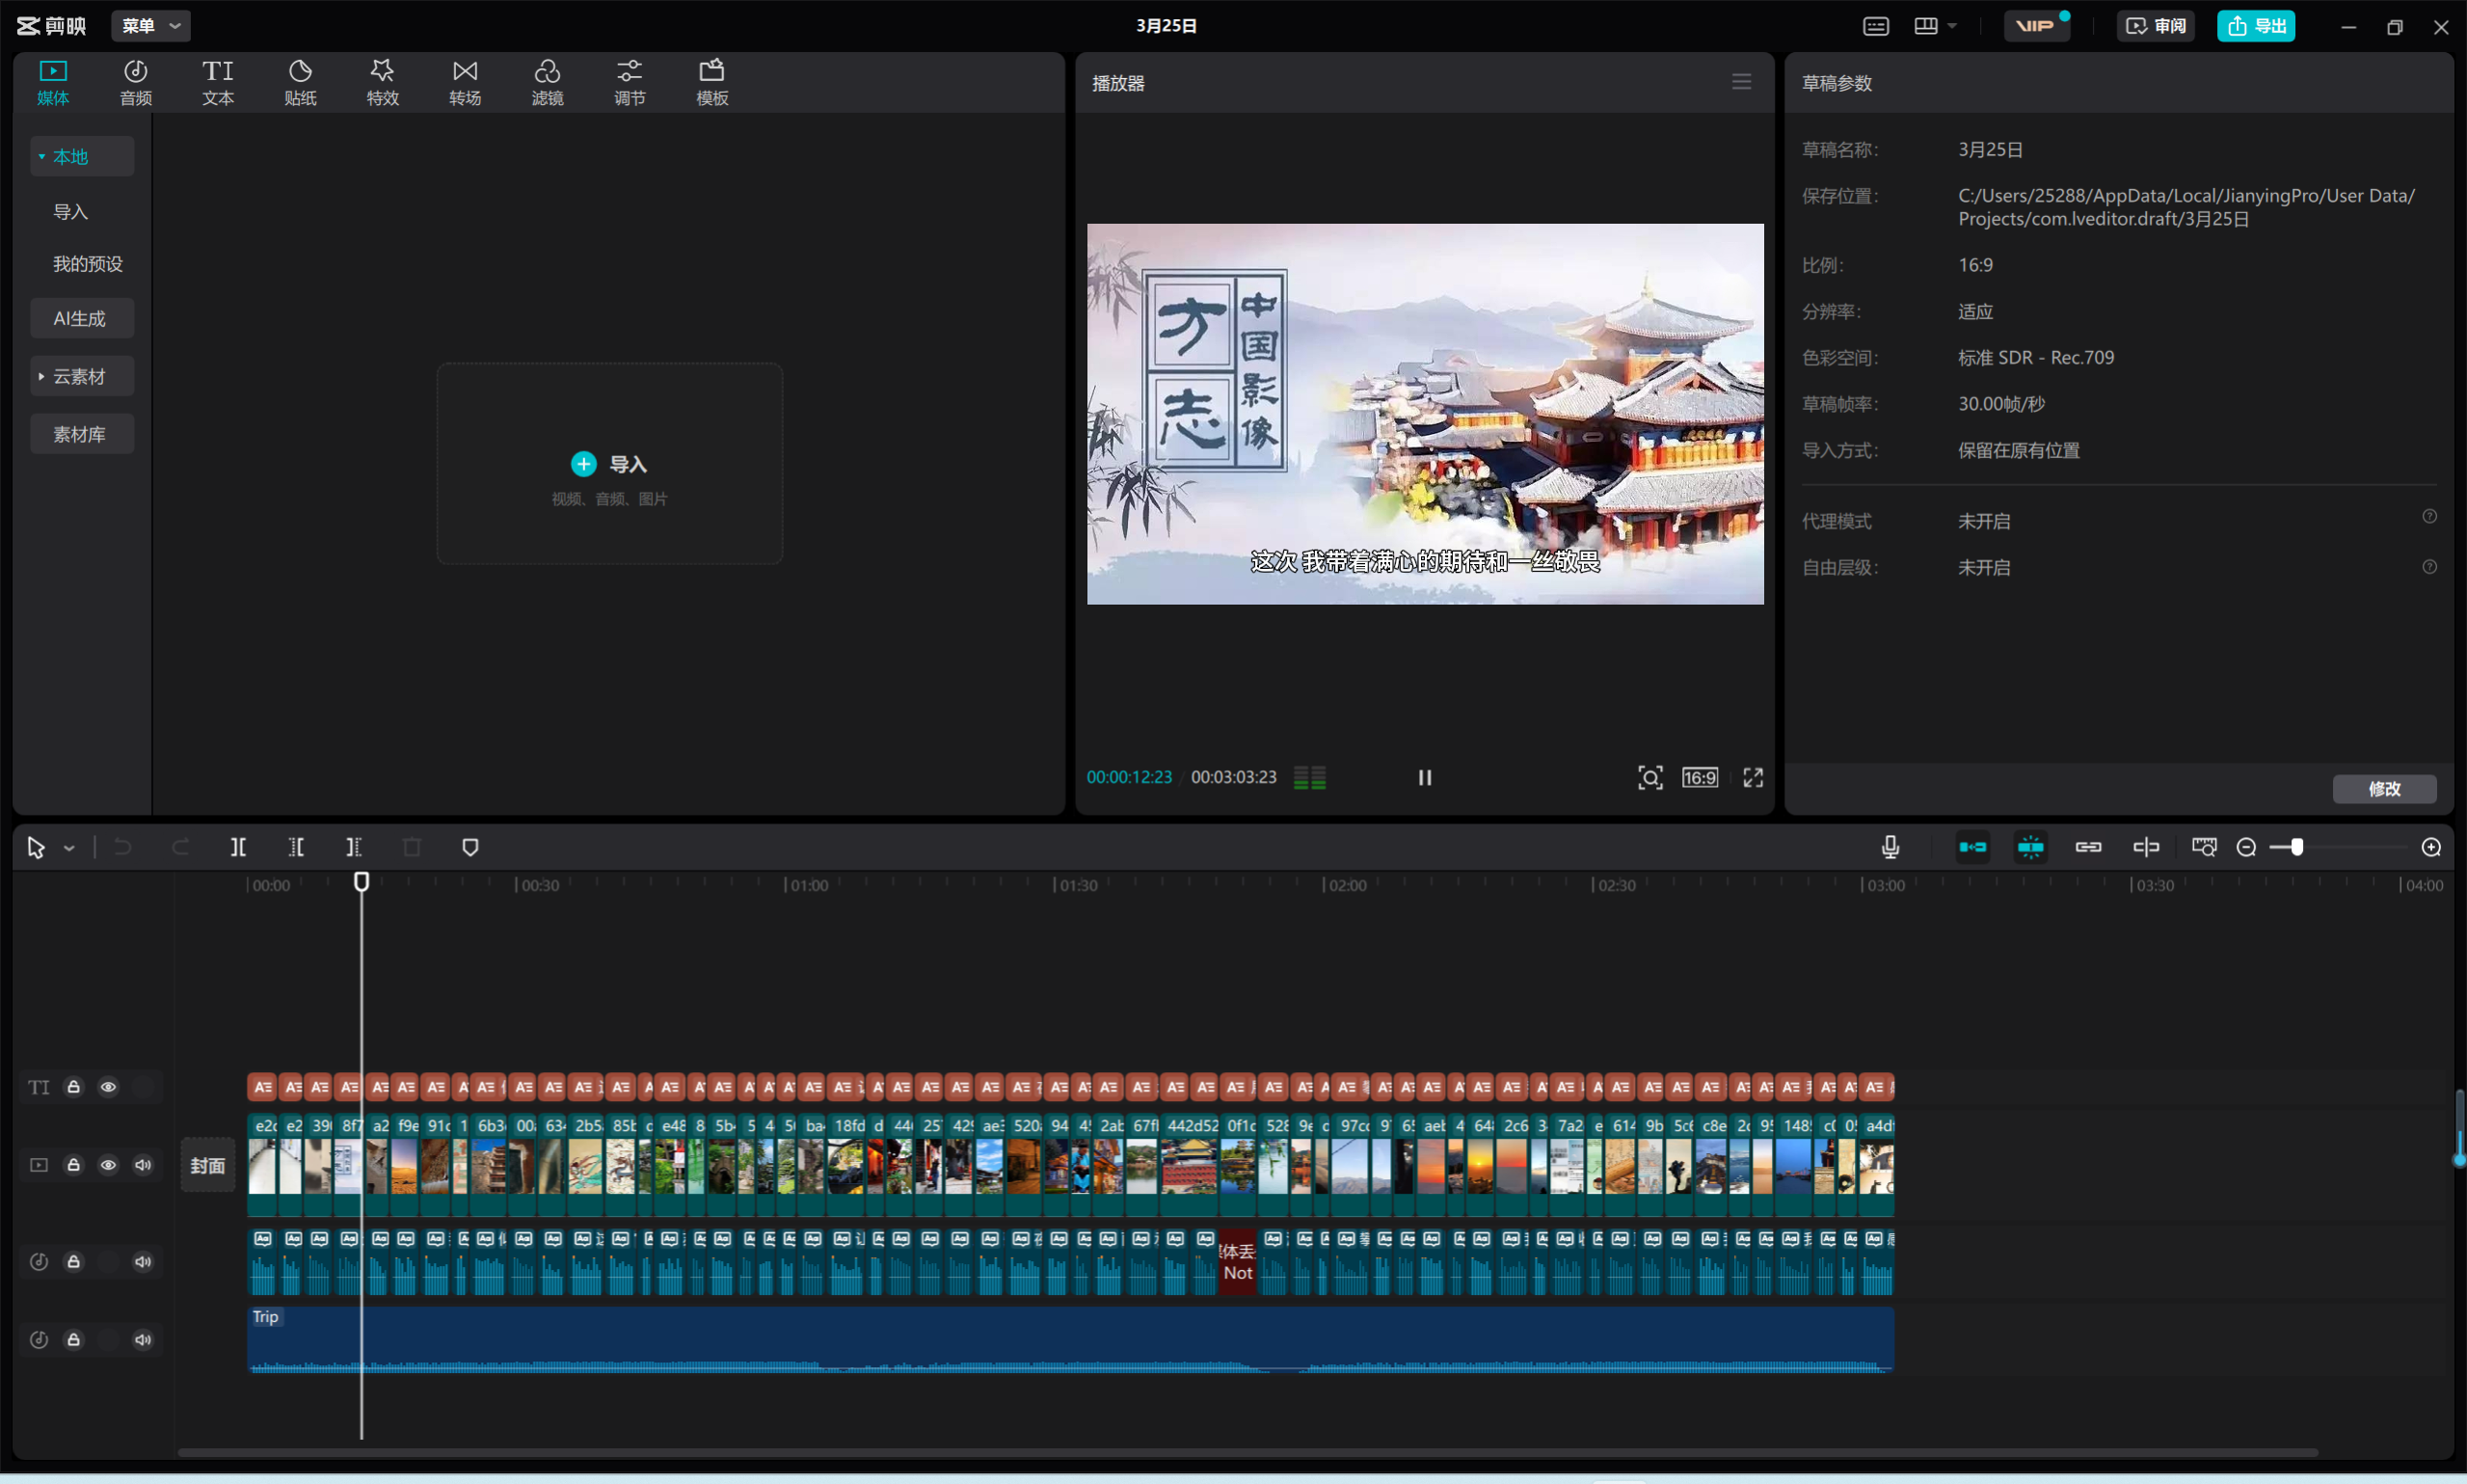Open the keyboard shortcuts icon in title bar
Image resolution: width=2467 pixels, height=1484 pixels.
point(1875,26)
